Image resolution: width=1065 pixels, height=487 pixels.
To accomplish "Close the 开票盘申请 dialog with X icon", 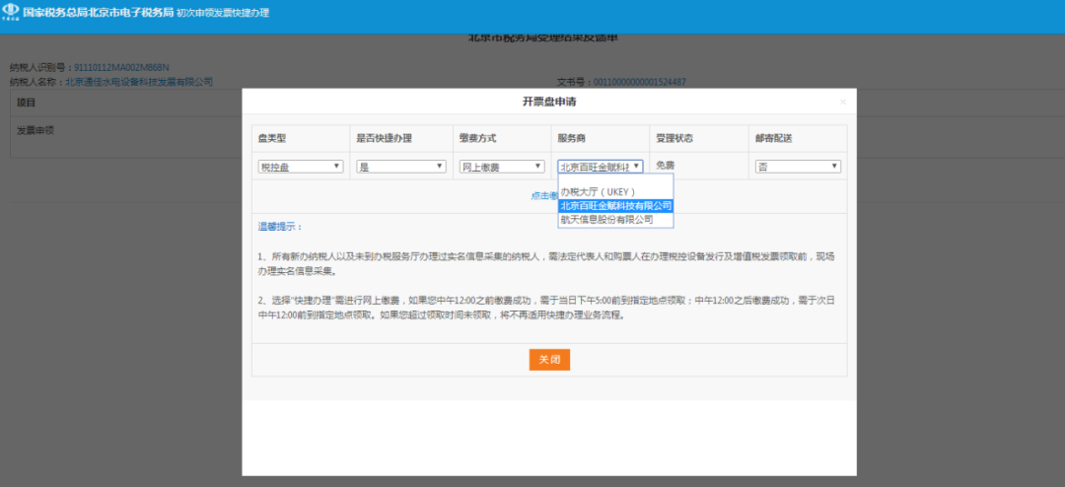I will click(842, 102).
